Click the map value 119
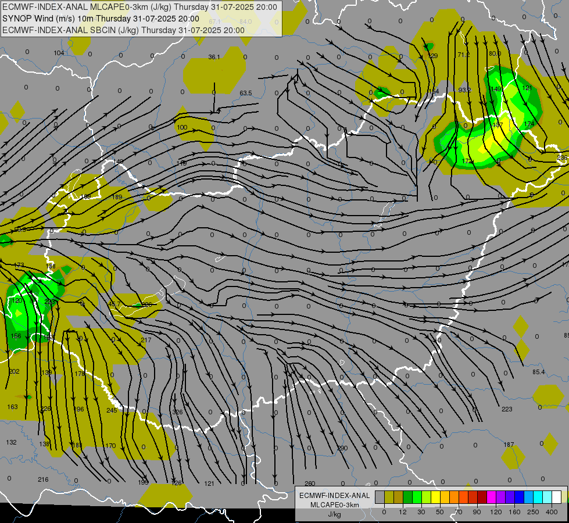The image size is (569, 523). 181,163
